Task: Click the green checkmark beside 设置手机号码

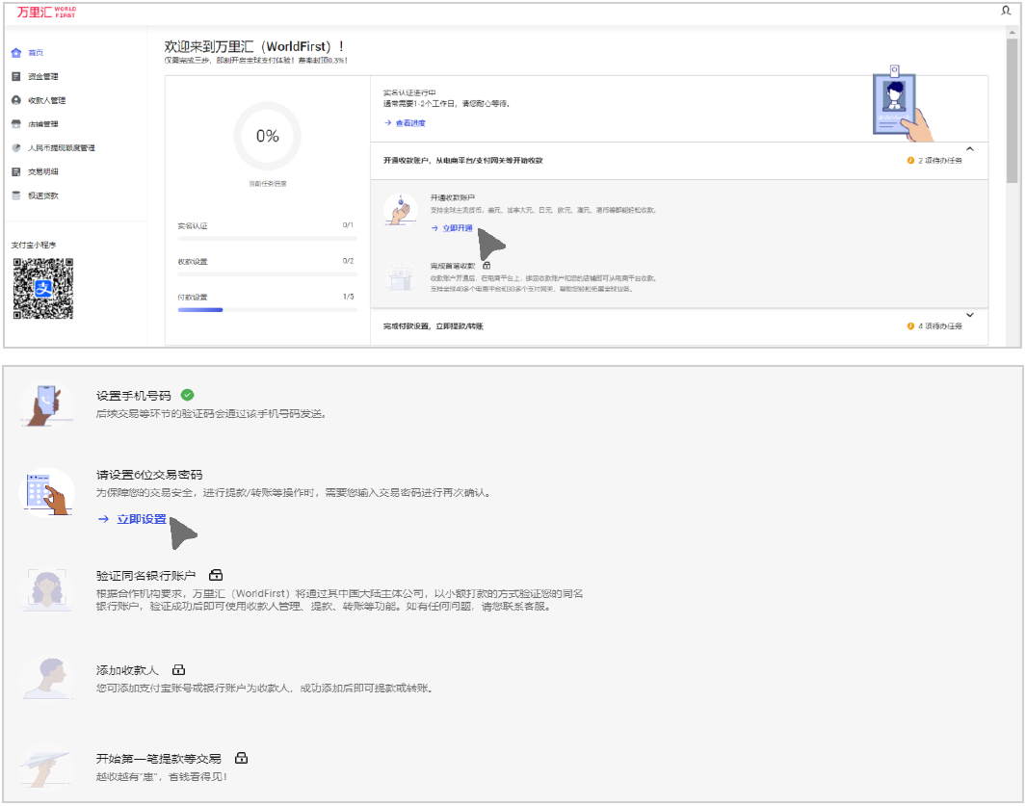Action: tap(187, 395)
